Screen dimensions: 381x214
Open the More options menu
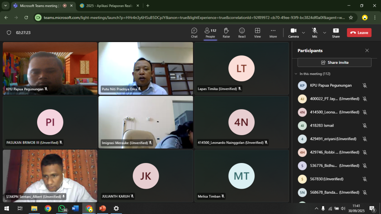pyautogui.click(x=273, y=32)
